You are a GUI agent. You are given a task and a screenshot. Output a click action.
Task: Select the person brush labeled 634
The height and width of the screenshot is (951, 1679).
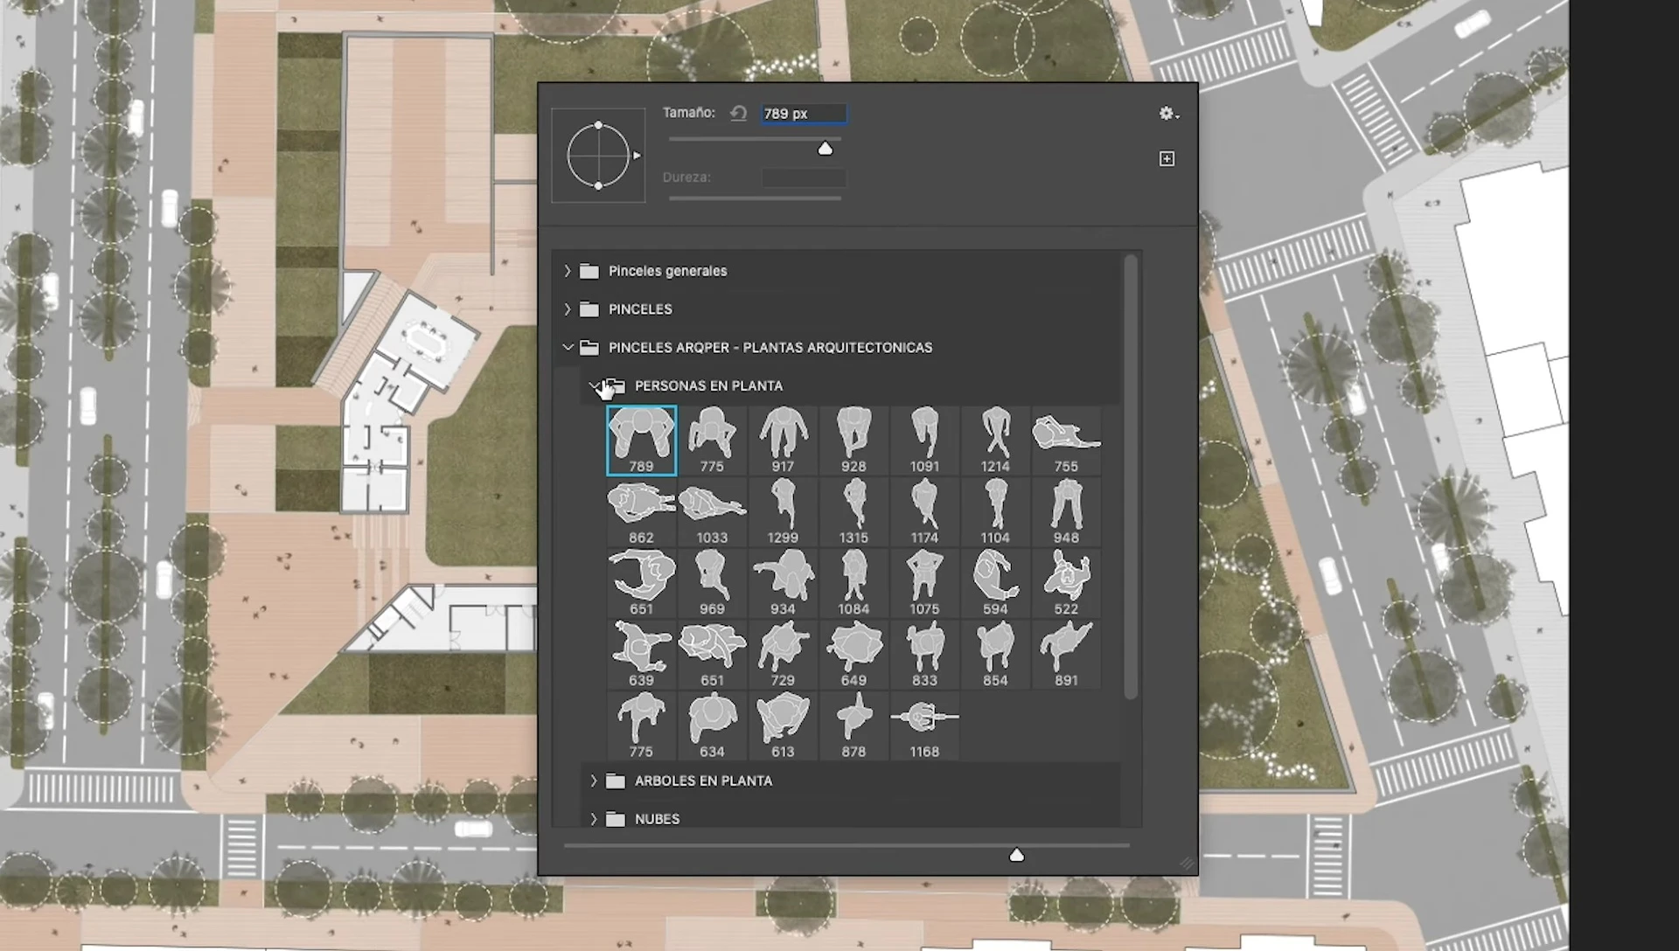point(712,725)
